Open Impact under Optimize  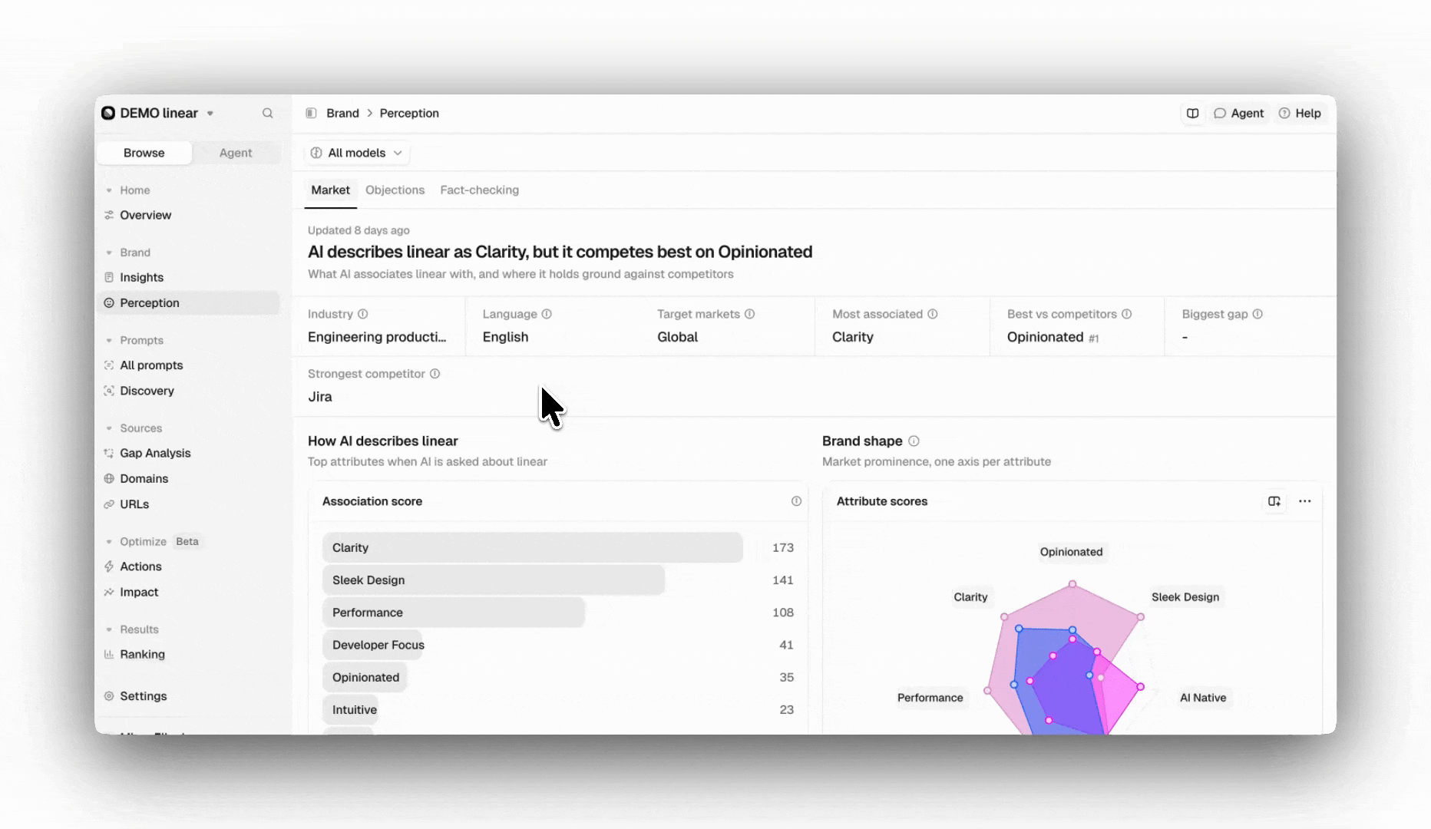pos(190,592)
